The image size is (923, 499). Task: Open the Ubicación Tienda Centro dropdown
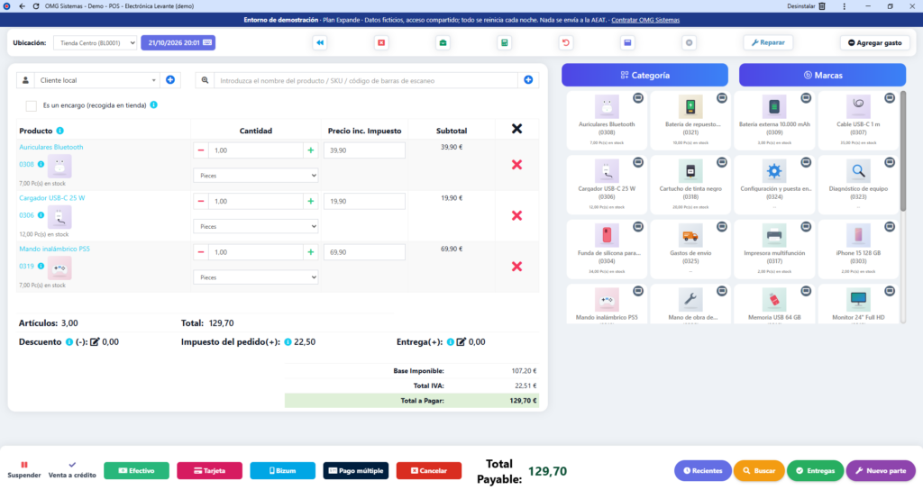click(96, 43)
